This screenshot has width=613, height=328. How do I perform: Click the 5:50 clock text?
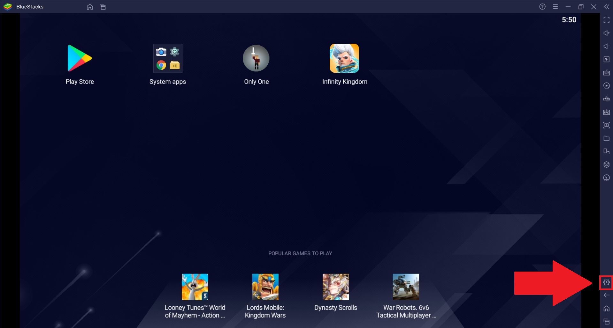[569, 20]
